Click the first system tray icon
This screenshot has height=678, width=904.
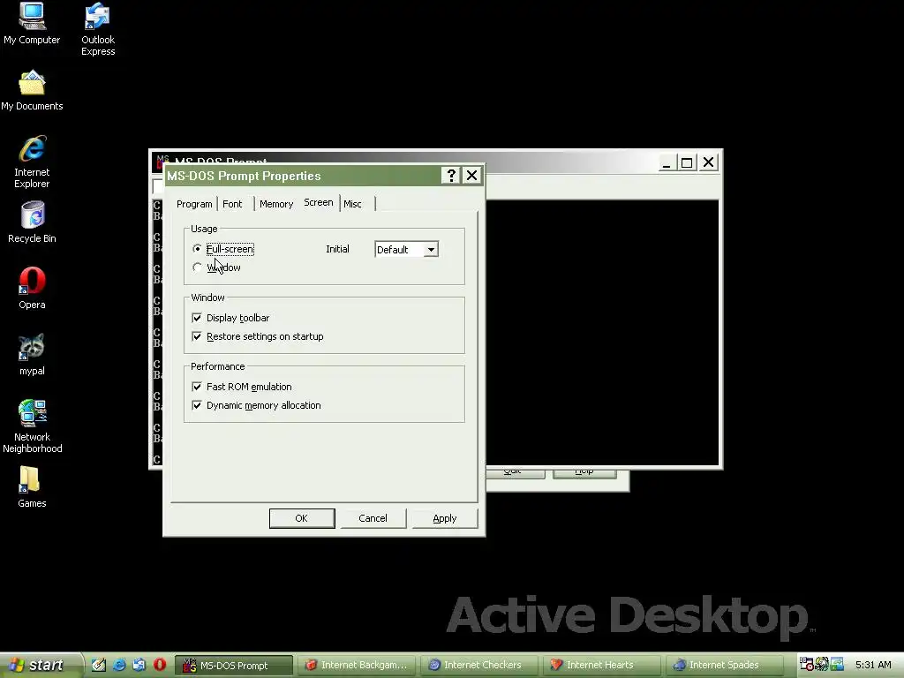pyautogui.click(x=807, y=665)
